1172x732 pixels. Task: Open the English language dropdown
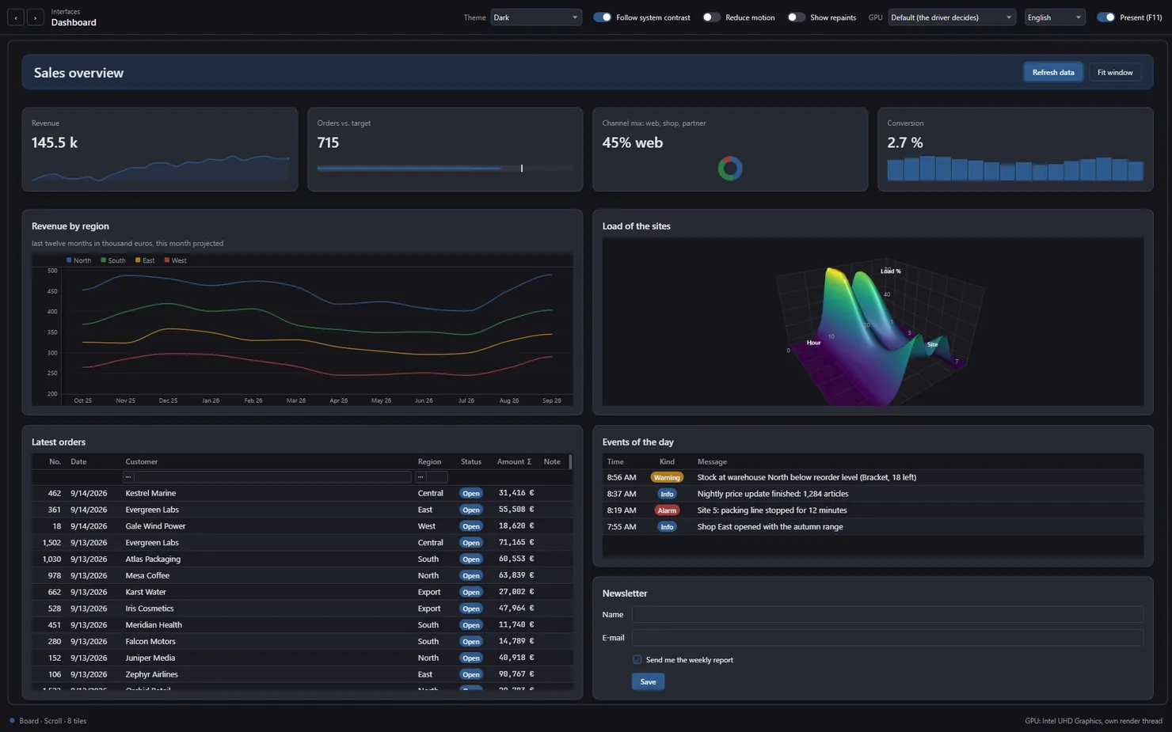click(x=1054, y=17)
